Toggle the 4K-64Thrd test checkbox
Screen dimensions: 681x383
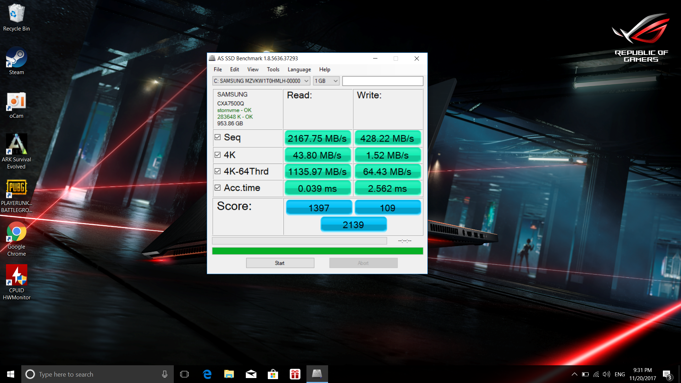217,171
